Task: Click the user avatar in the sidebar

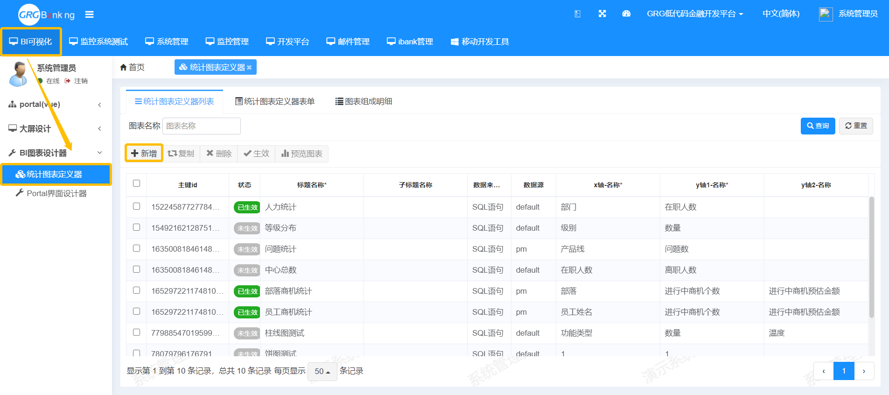Action: [x=19, y=74]
